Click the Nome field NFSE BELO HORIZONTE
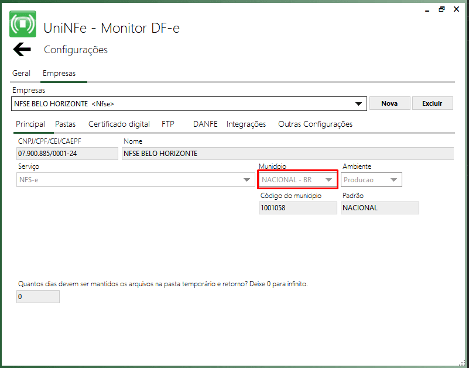Image resolution: width=469 pixels, height=368 pixels. click(x=287, y=154)
